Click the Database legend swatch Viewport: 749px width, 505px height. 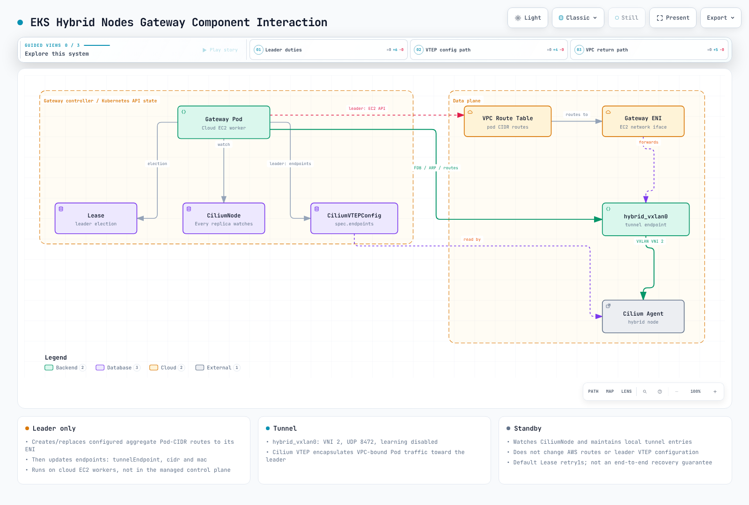tap(100, 368)
